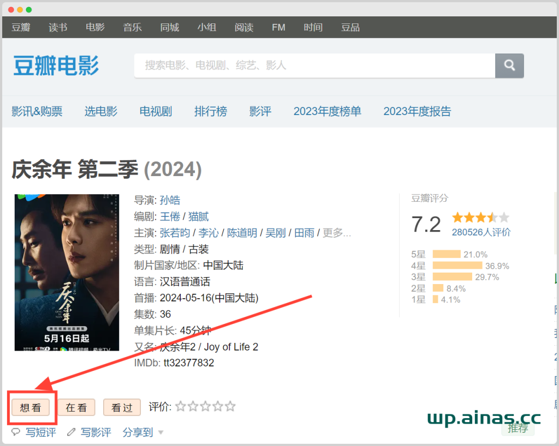This screenshot has width=559, height=446.
Task: Close window with red traffic light
Action: (11, 10)
